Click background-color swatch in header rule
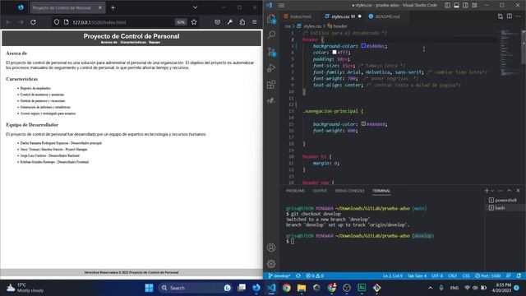The width and height of the screenshot is (526, 296). coord(363,46)
